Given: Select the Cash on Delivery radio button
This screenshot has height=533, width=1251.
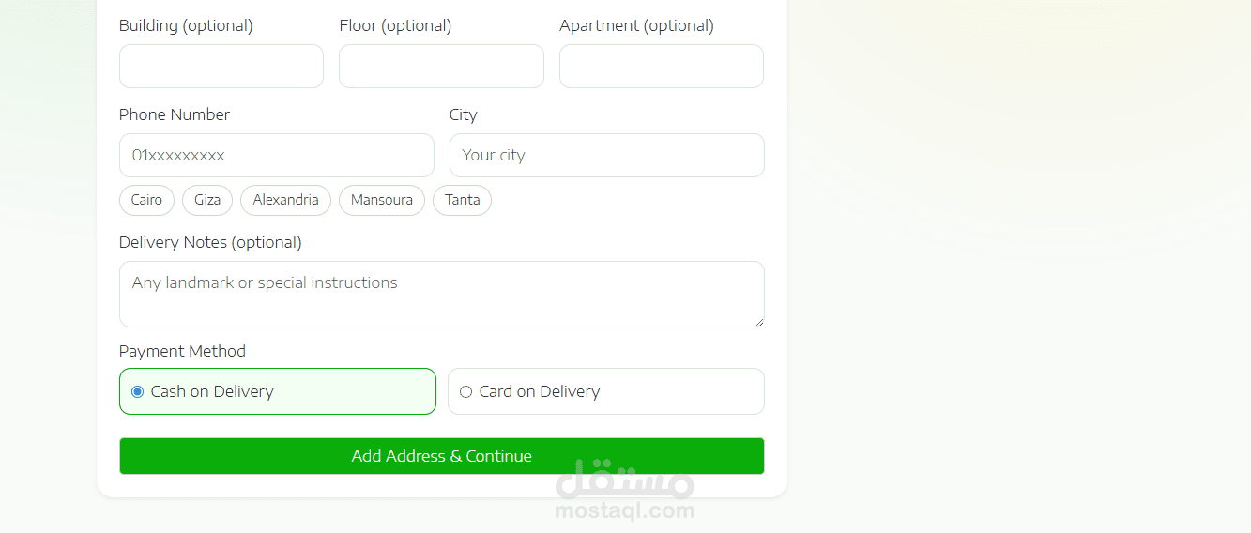Looking at the screenshot, I should pyautogui.click(x=138, y=391).
